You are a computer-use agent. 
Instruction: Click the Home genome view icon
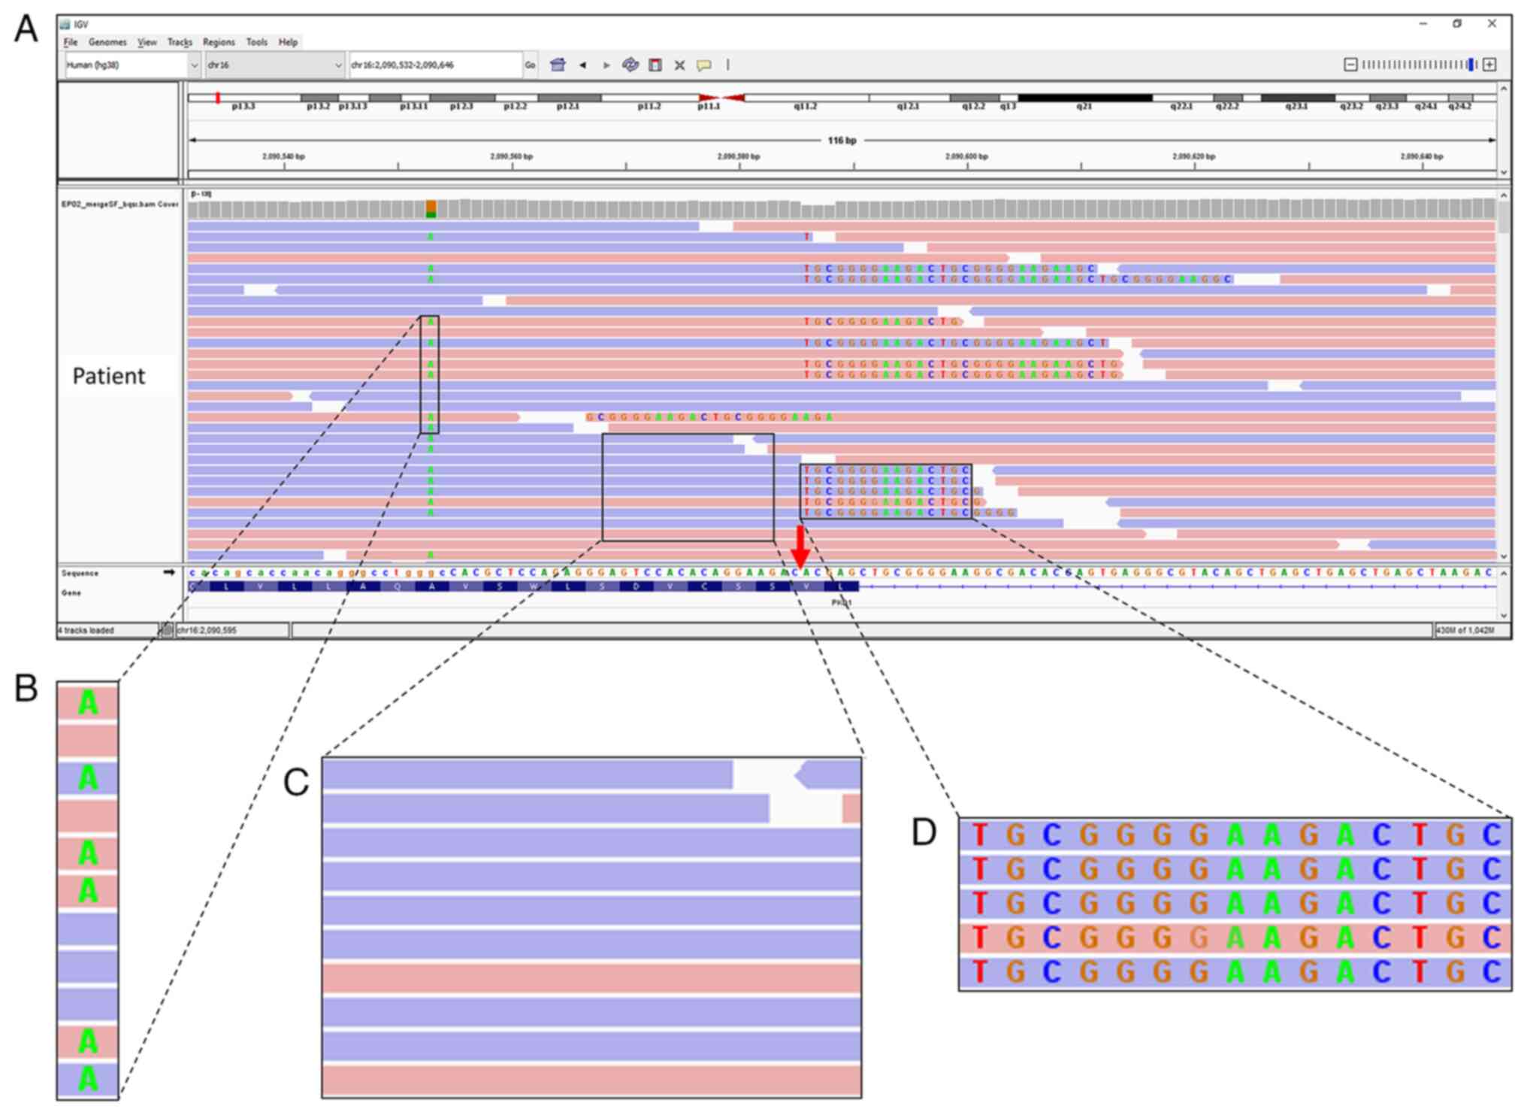[x=558, y=65]
